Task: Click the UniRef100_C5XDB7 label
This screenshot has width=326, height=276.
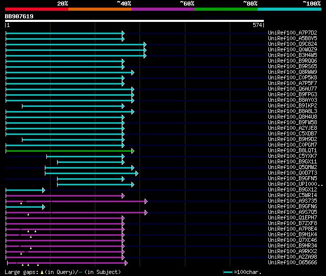Action: (x=292, y=134)
